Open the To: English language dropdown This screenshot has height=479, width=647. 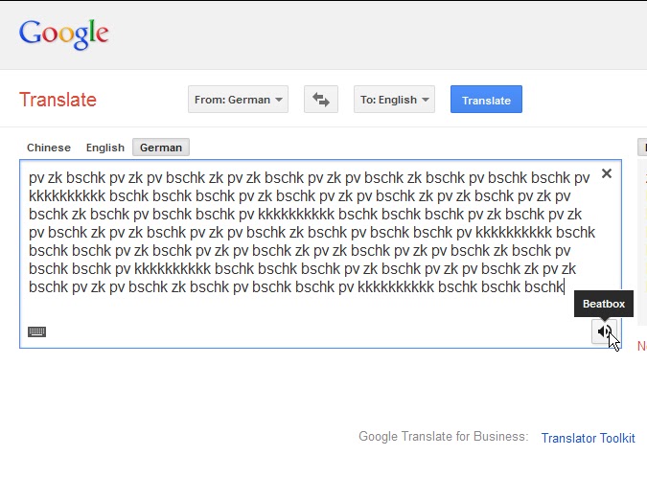[x=394, y=100]
